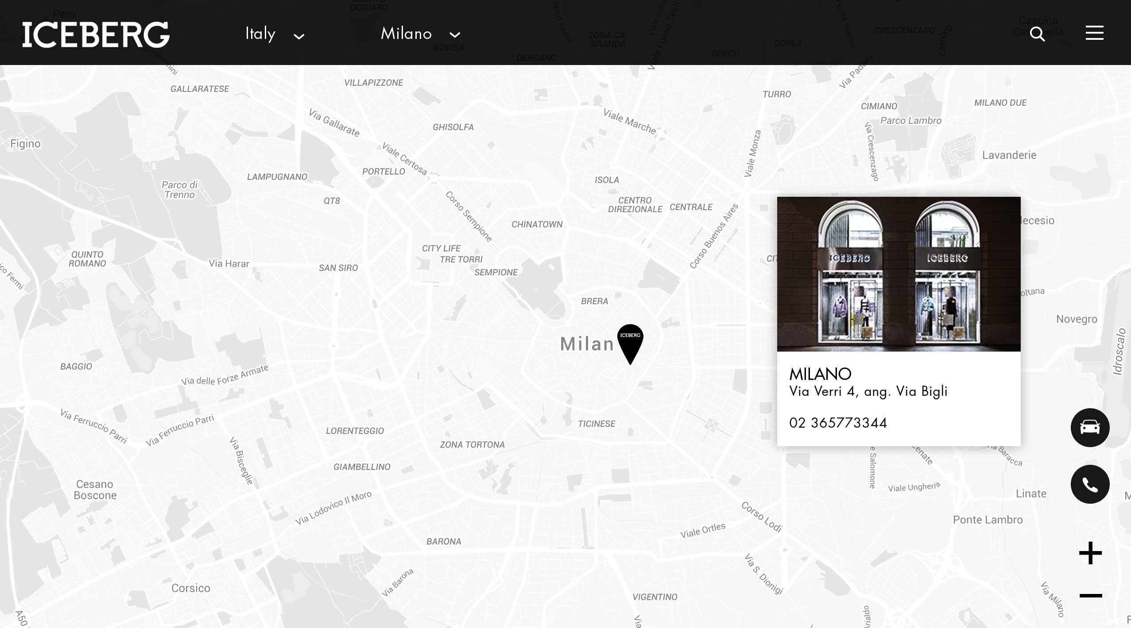The height and width of the screenshot is (628, 1131).
Task: Click the Milan city label on map
Action: [587, 344]
